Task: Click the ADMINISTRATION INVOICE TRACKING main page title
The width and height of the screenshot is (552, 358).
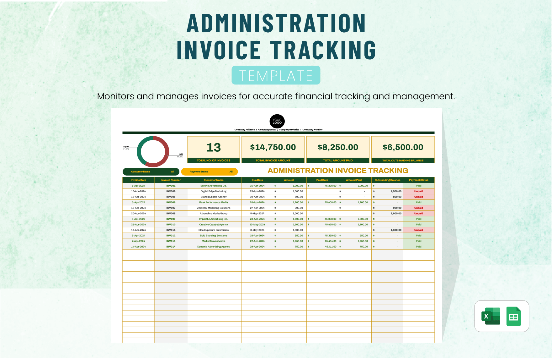Action: [276, 36]
